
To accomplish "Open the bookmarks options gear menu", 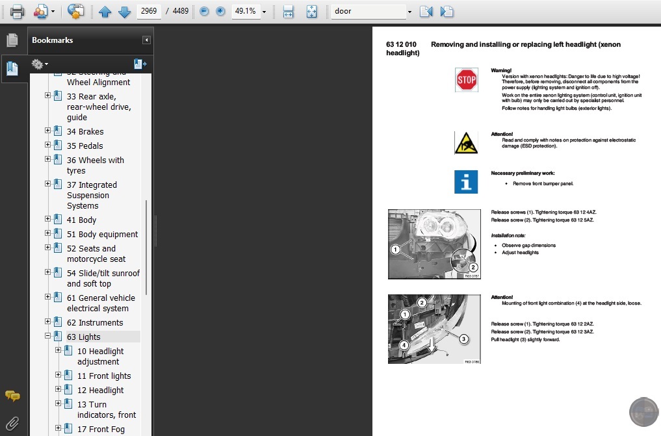I will click(x=40, y=64).
